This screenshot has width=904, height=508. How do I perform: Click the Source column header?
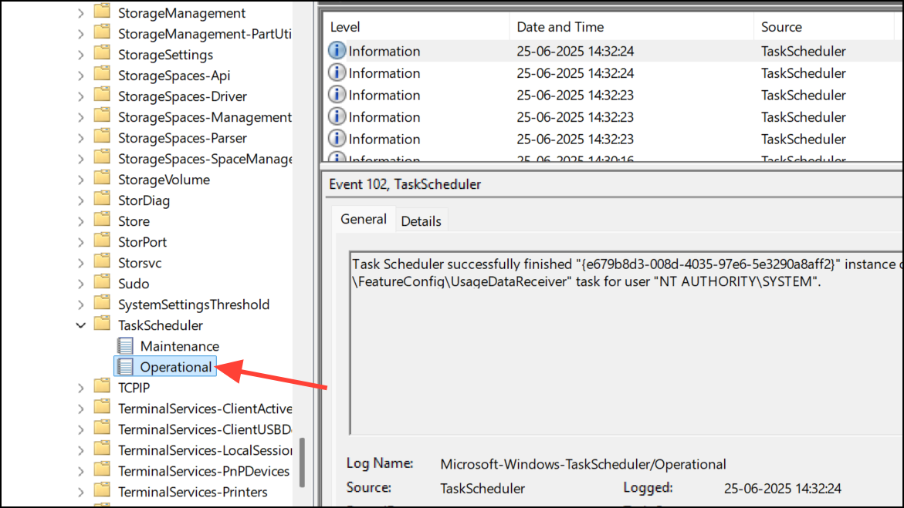tap(781, 27)
